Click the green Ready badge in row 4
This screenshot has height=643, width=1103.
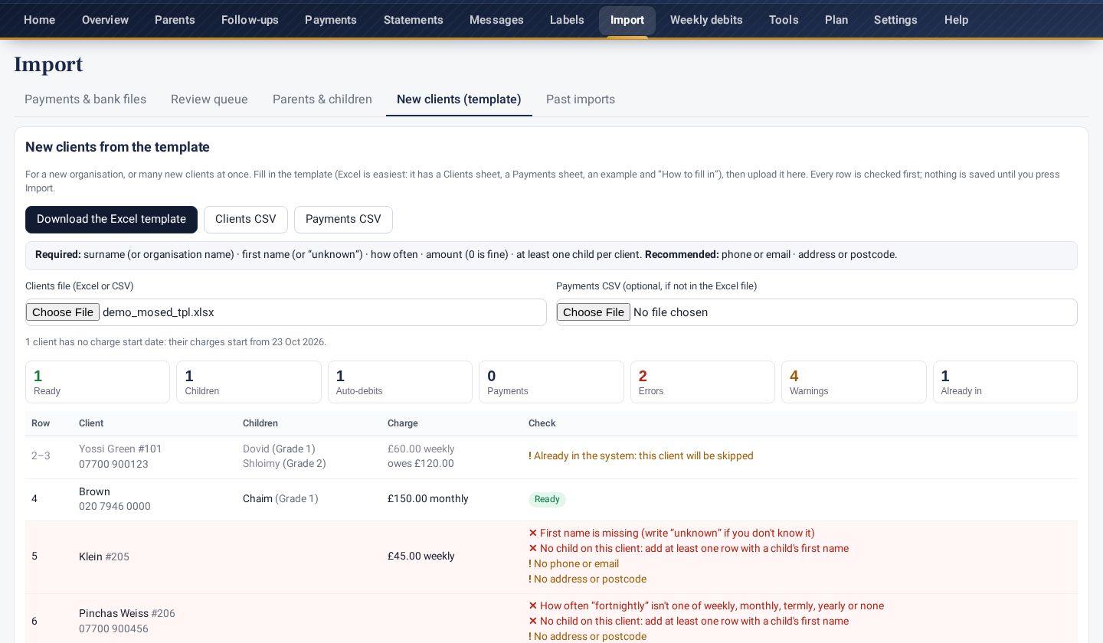(x=547, y=499)
